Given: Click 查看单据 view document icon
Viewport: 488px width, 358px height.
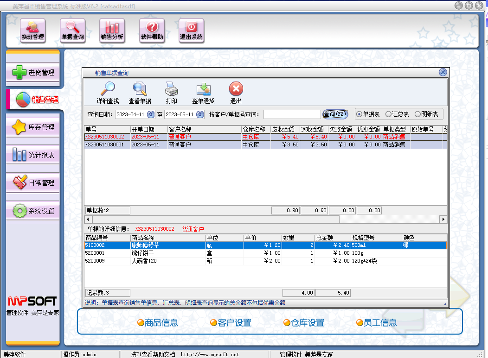Looking at the screenshot, I should coord(140,93).
